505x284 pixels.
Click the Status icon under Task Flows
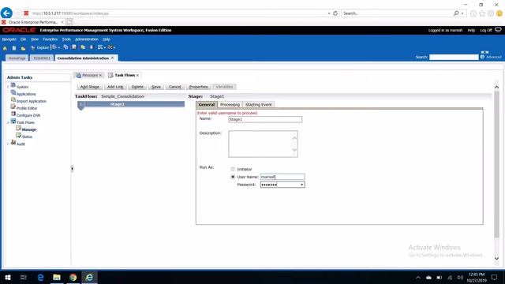pos(19,136)
